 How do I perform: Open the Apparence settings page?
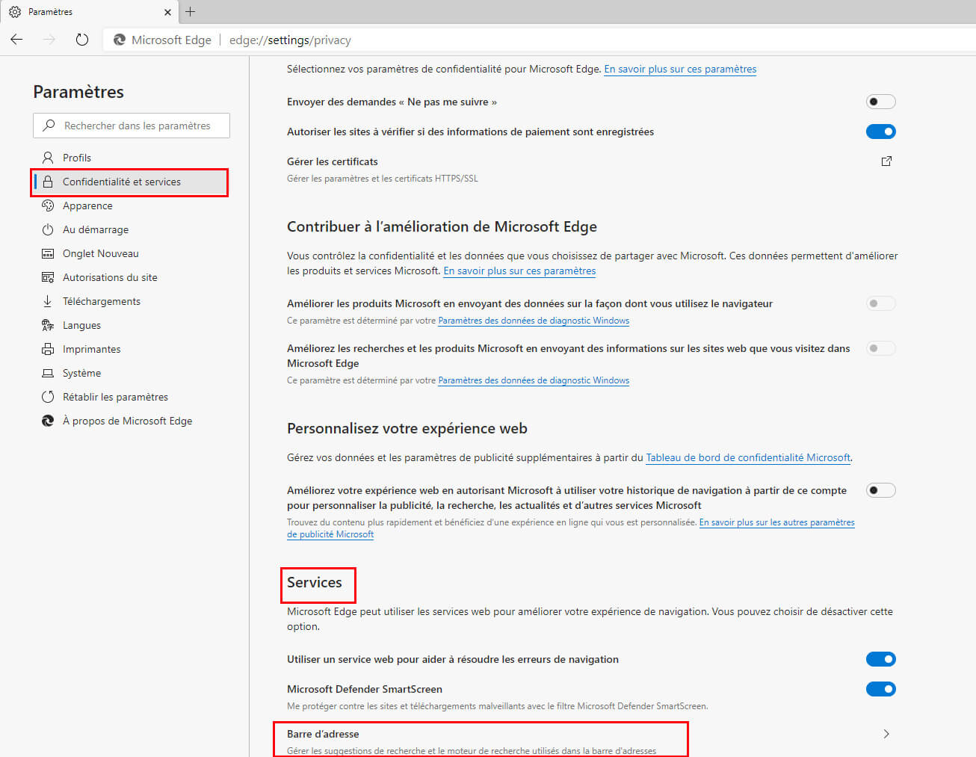click(132, 206)
